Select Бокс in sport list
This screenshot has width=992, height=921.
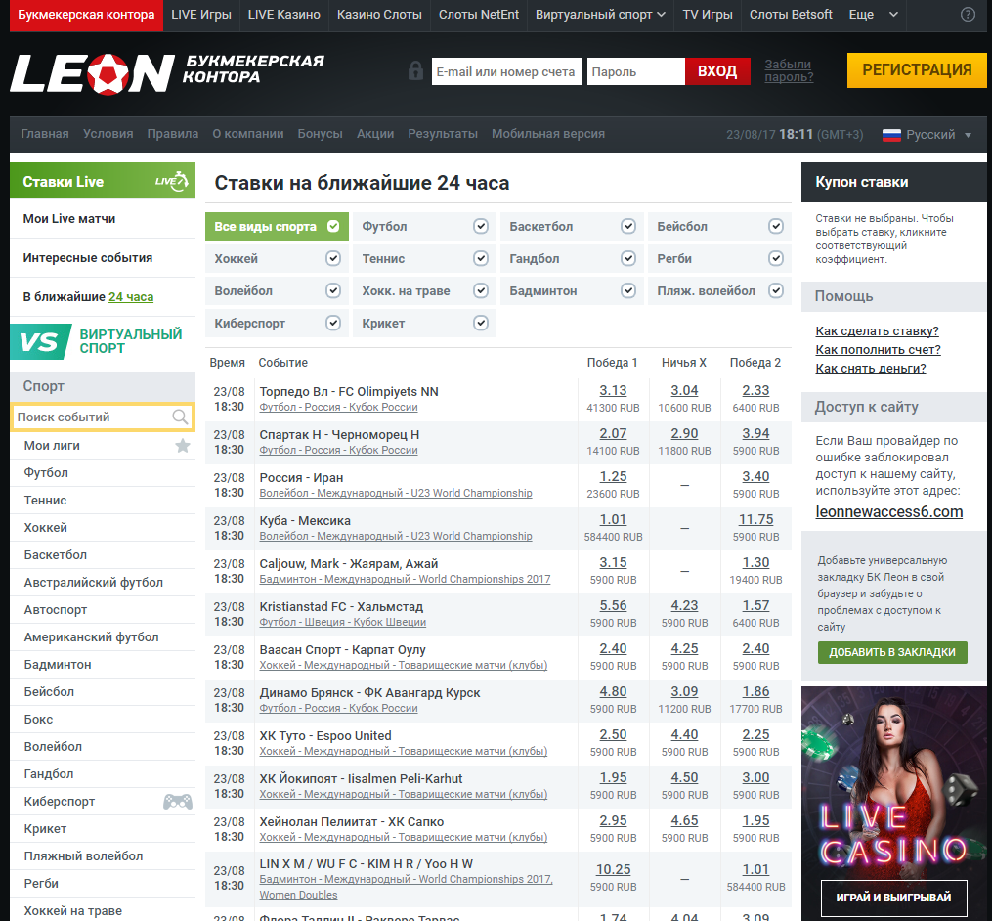click(38, 720)
